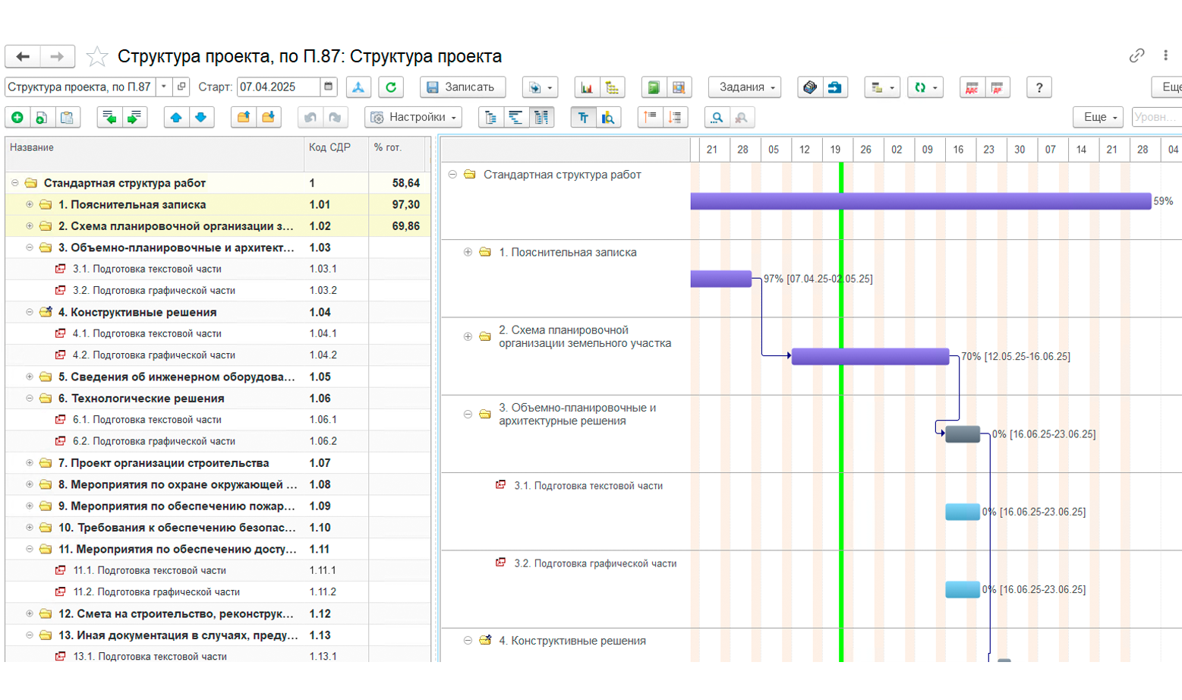Collapse '3. Объемно-планировочные' row in left tree
This screenshot has width=1182, height=700.
pyautogui.click(x=30, y=248)
